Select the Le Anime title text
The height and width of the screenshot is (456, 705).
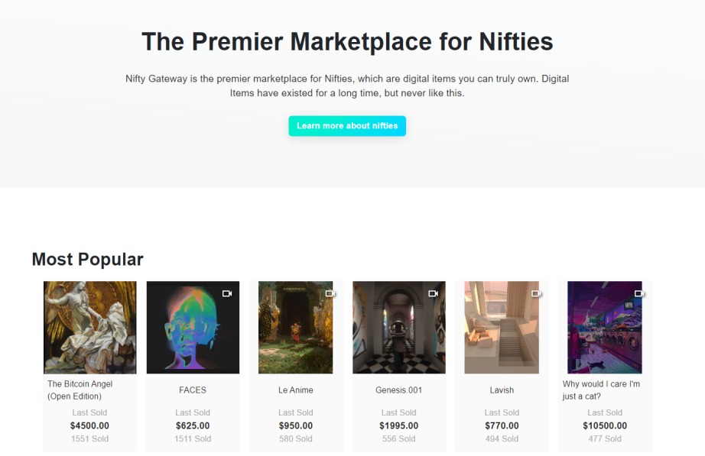coord(296,390)
